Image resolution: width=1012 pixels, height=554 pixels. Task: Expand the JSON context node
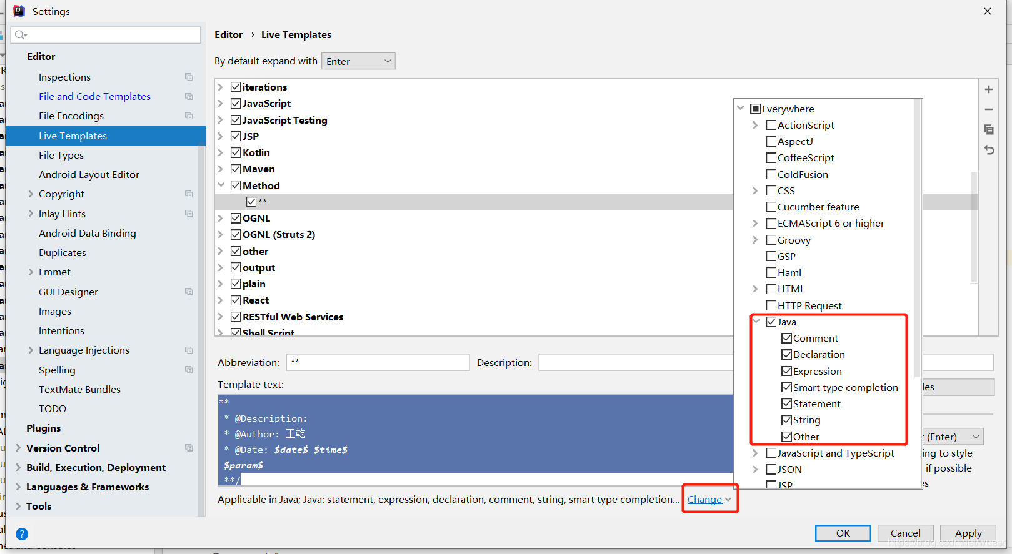tap(756, 469)
